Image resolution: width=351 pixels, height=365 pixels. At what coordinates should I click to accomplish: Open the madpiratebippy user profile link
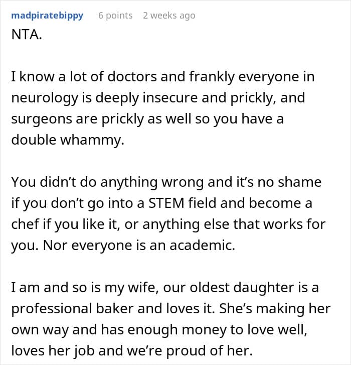pos(47,16)
